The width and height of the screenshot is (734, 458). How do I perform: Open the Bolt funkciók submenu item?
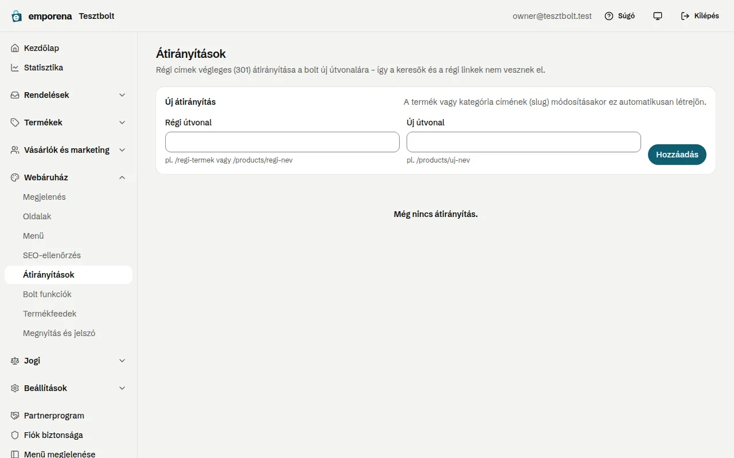coord(68,294)
